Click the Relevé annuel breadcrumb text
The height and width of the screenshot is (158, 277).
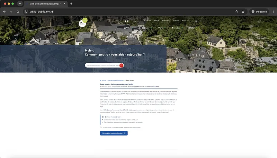129,80
